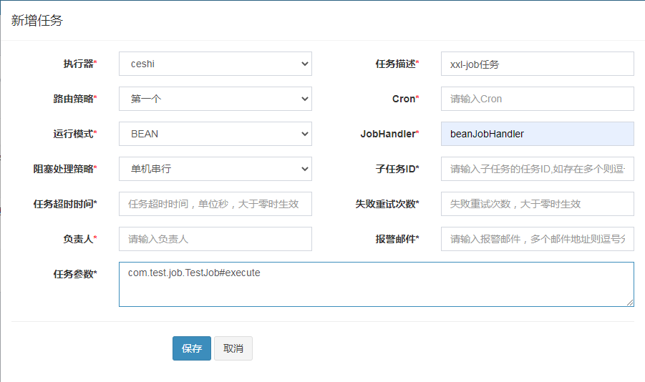Screen dimensions: 645x382
Task: Click the 任务描述 field containing xxl-job任务
Action: coord(537,64)
